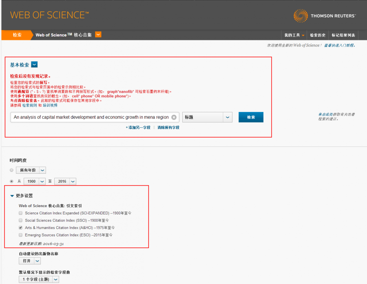Click the 时间跨度 heading

tap(18, 160)
